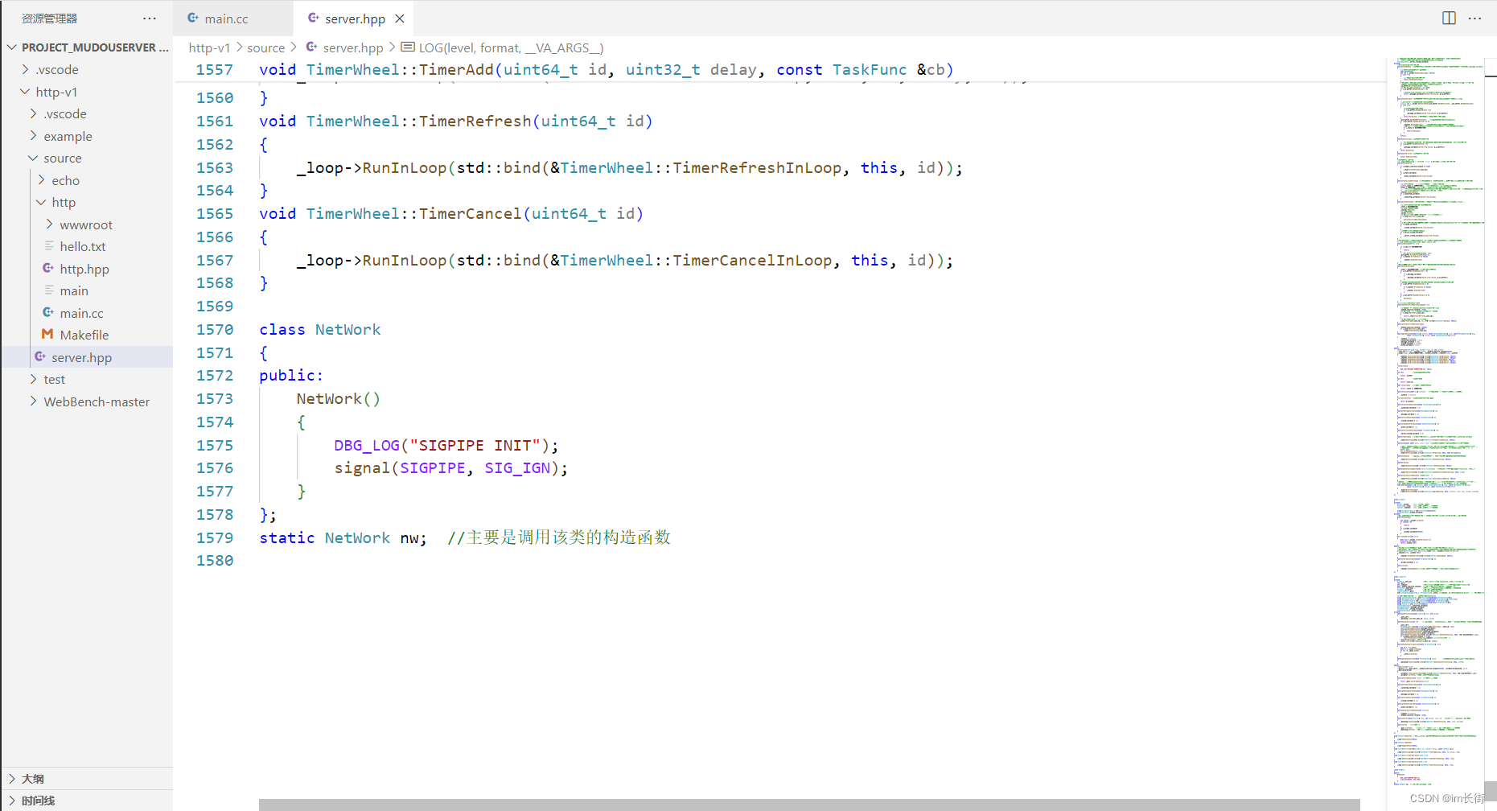
Task: Expand .vscode folder under http-v1
Action: coord(34,113)
